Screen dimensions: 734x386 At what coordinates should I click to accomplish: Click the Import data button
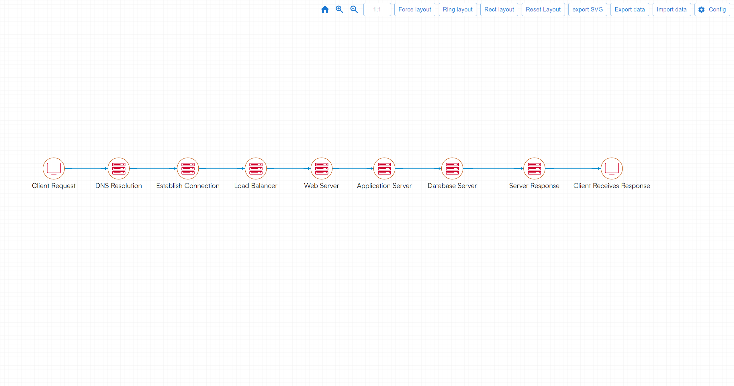(672, 9)
